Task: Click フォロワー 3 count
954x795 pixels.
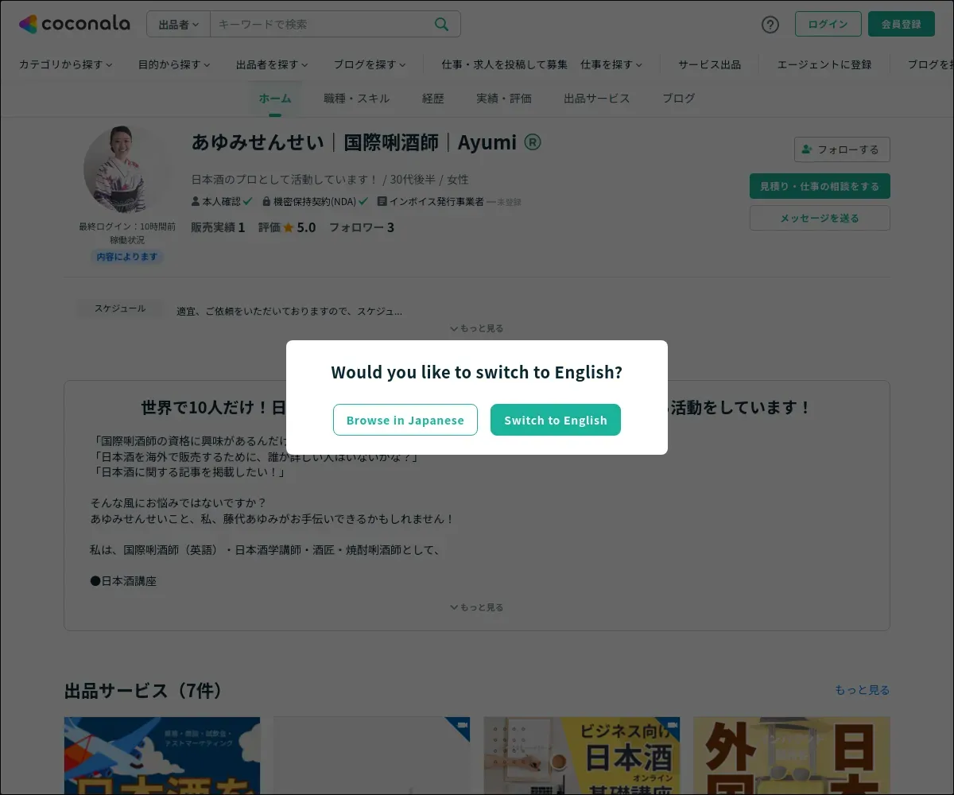Action: pos(362,227)
